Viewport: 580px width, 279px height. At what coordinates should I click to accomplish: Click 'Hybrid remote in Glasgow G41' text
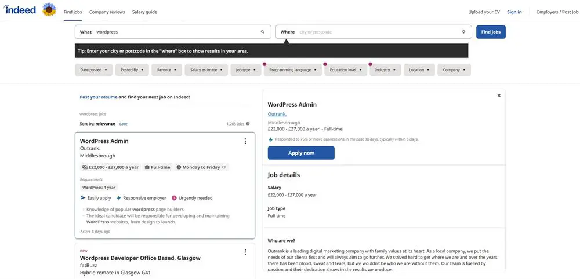pyautogui.click(x=115, y=273)
